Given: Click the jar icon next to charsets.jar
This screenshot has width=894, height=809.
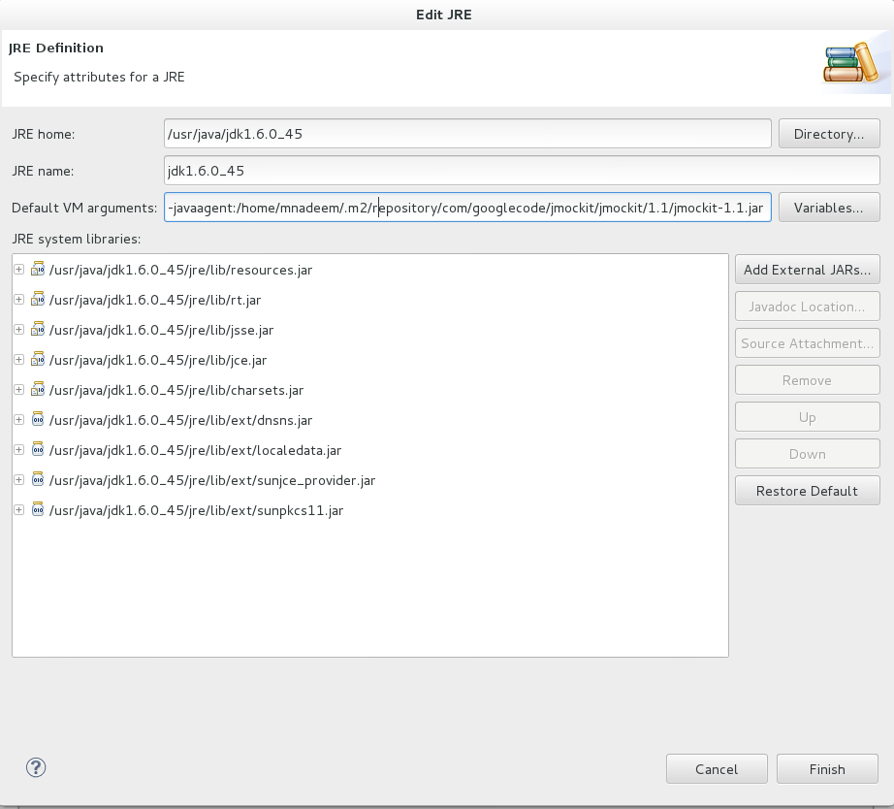Looking at the screenshot, I should pyautogui.click(x=38, y=390).
